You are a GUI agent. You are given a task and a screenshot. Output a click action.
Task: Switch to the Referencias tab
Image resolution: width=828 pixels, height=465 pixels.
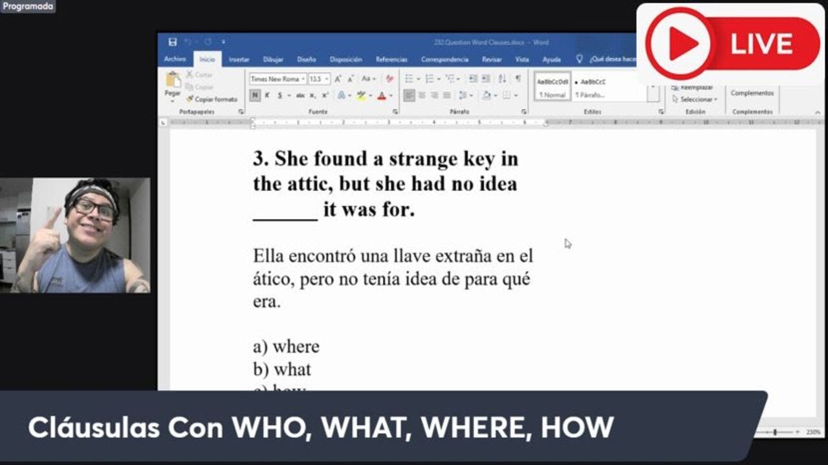(x=391, y=59)
